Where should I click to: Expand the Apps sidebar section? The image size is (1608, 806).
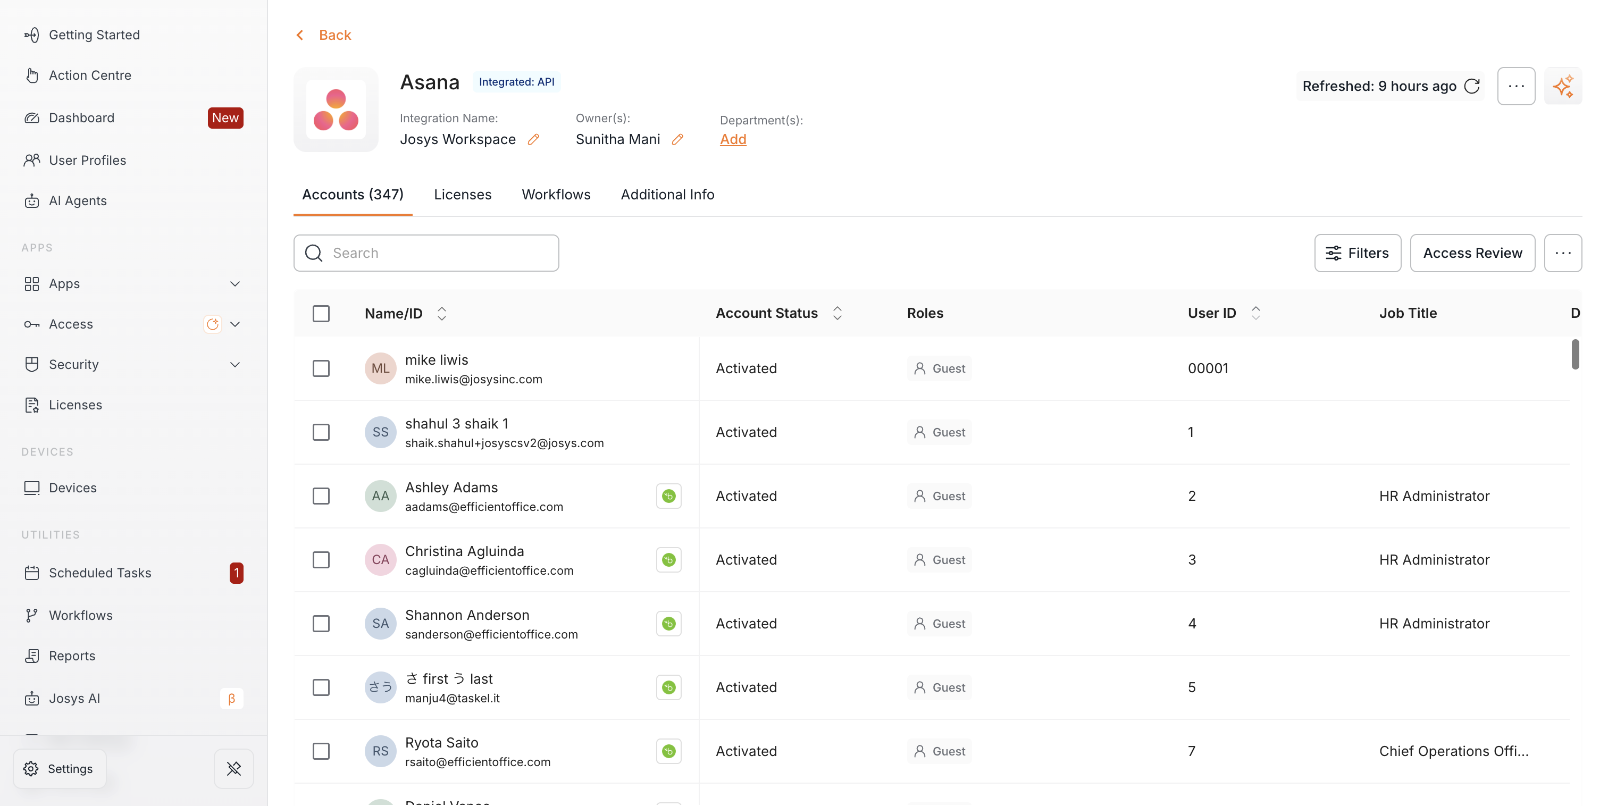[x=234, y=283]
